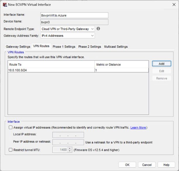The image size is (179, 171).
Task: Increase the tunnel MTU with up arrow
Action: click(70, 148)
